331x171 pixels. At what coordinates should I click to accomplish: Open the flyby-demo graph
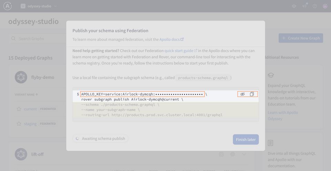coord(43,77)
